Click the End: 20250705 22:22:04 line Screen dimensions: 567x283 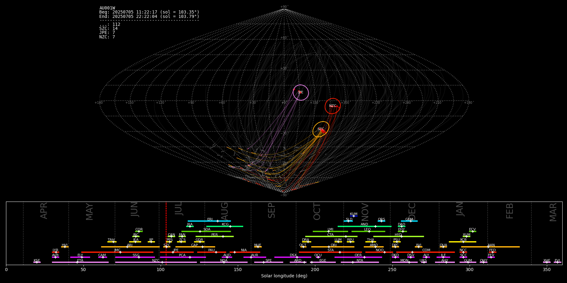point(149,16)
